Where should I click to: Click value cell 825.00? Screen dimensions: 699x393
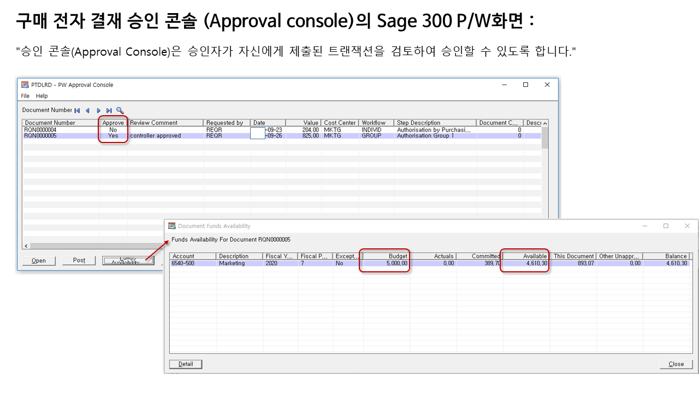[x=304, y=135]
